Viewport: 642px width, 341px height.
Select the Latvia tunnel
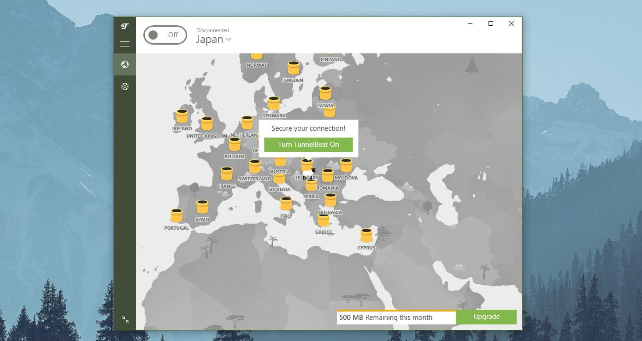[x=325, y=93]
